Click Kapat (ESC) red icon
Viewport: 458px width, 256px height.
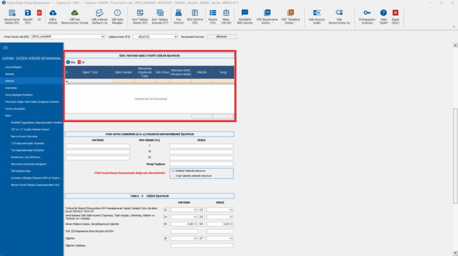pyautogui.click(x=395, y=13)
